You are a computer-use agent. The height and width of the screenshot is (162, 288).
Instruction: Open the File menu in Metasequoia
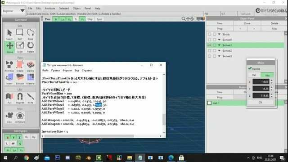click(x=30, y=9)
